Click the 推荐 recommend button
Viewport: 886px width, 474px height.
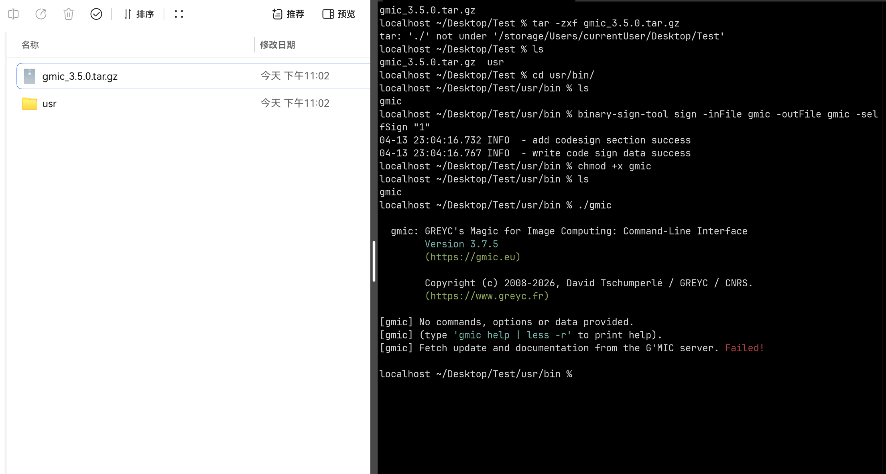pos(288,14)
